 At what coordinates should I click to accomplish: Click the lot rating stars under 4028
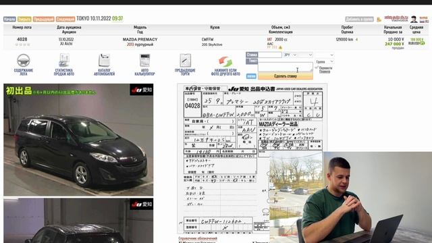coord(22,45)
